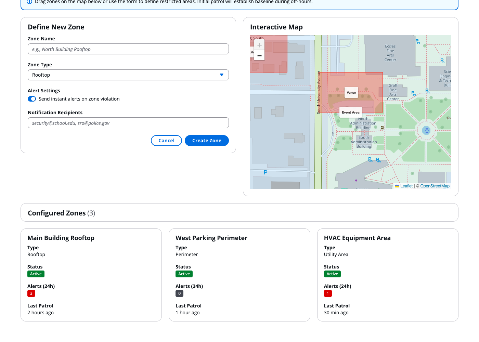The height and width of the screenshot is (342, 479).
Task: Open the Zone Type dropdown
Action: click(128, 75)
